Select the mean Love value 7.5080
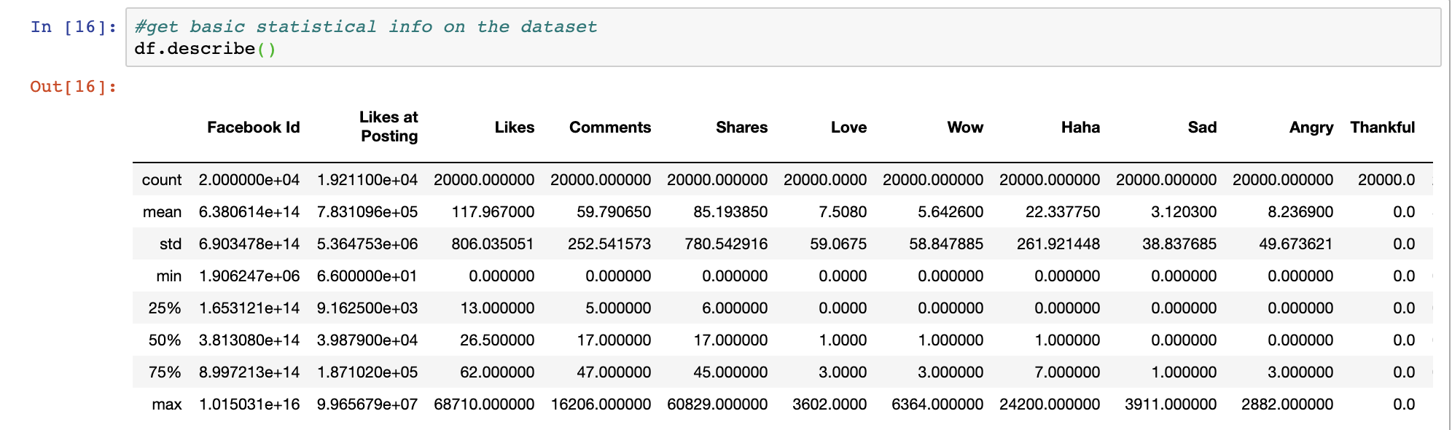 point(842,212)
